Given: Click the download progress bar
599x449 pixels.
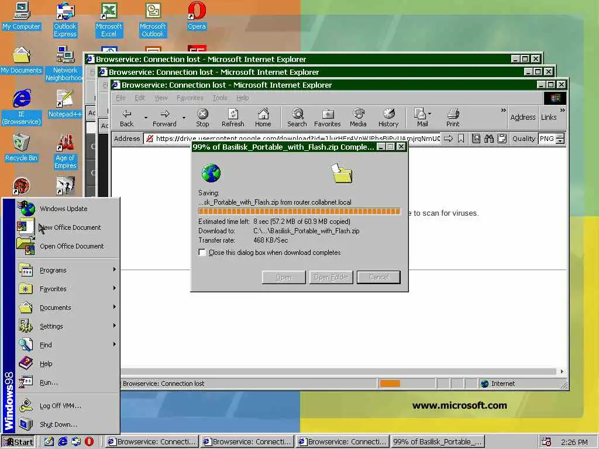Looking at the screenshot, I should tap(299, 212).
